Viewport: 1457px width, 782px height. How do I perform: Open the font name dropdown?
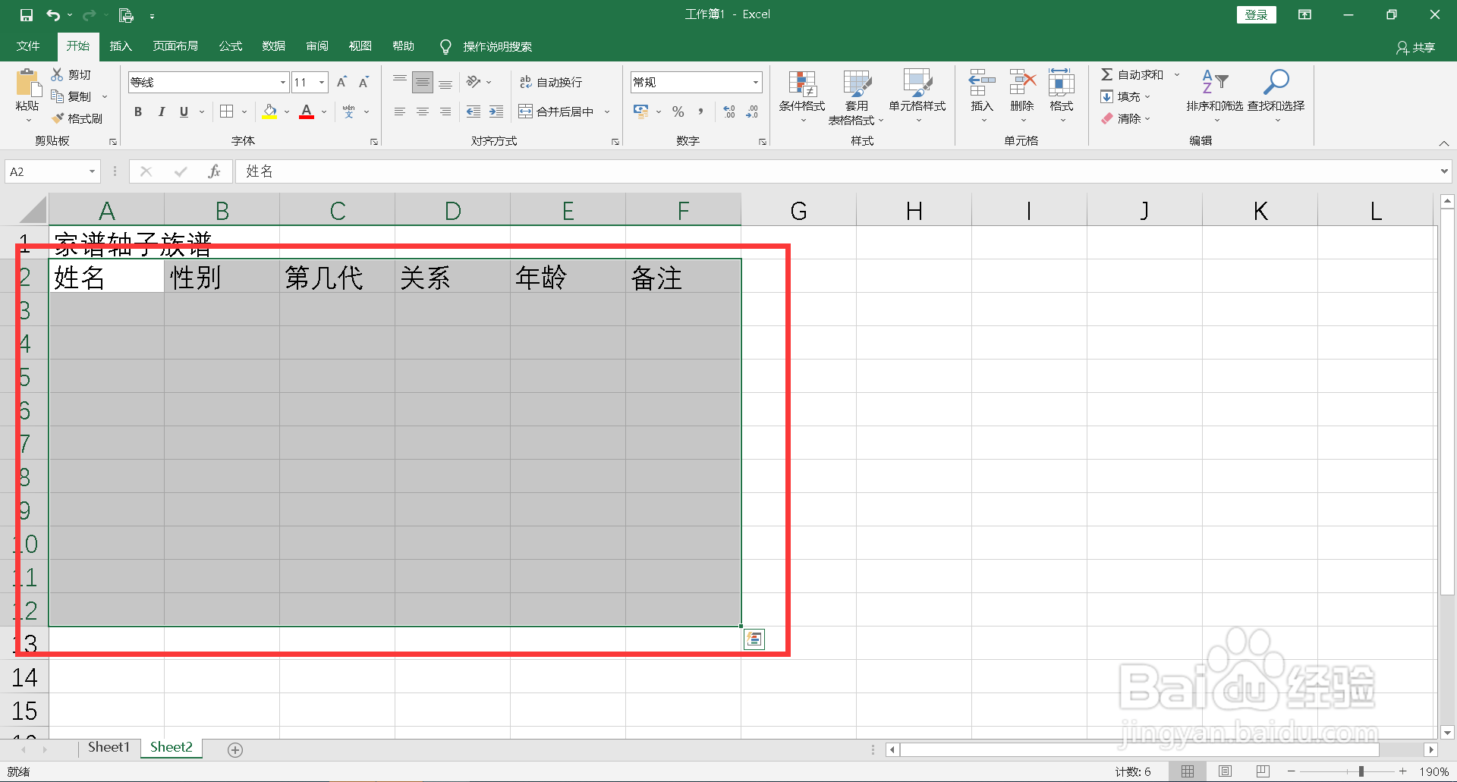(x=282, y=82)
